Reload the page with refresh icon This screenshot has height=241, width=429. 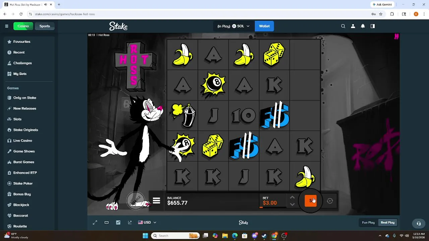point(21,14)
